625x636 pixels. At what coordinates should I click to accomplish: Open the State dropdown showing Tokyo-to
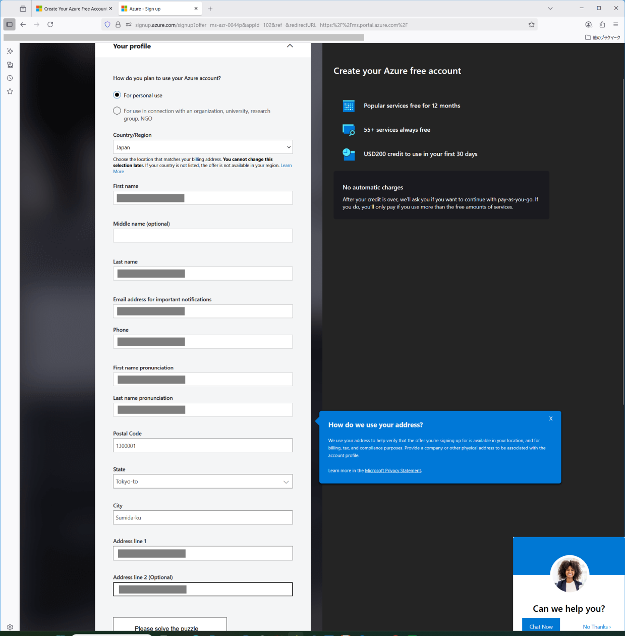203,482
